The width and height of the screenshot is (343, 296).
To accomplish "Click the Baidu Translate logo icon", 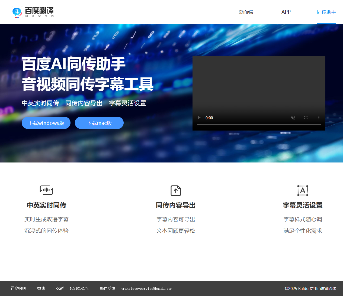I will click(17, 12).
